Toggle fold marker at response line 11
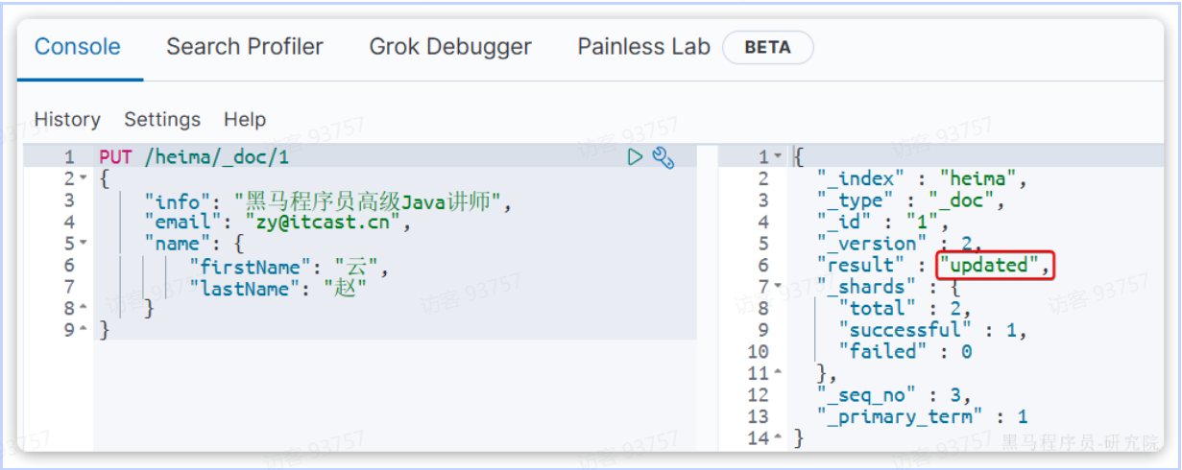The height and width of the screenshot is (470, 1182). click(778, 373)
